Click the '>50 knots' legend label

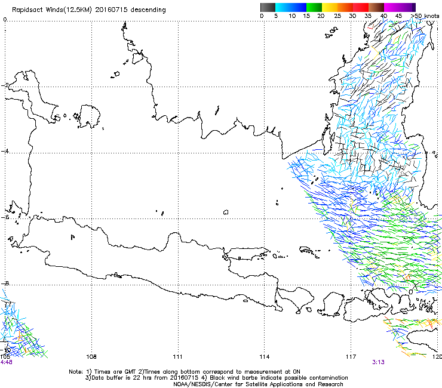click(x=425, y=16)
